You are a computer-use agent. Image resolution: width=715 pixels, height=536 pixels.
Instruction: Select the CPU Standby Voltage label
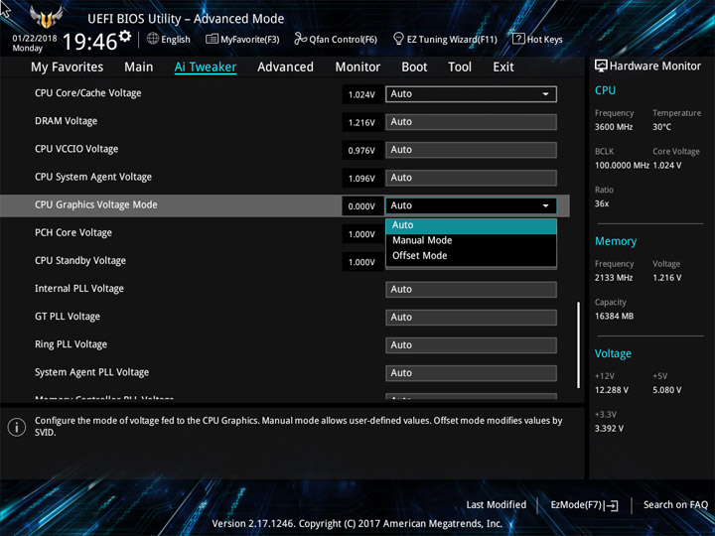coord(80,260)
